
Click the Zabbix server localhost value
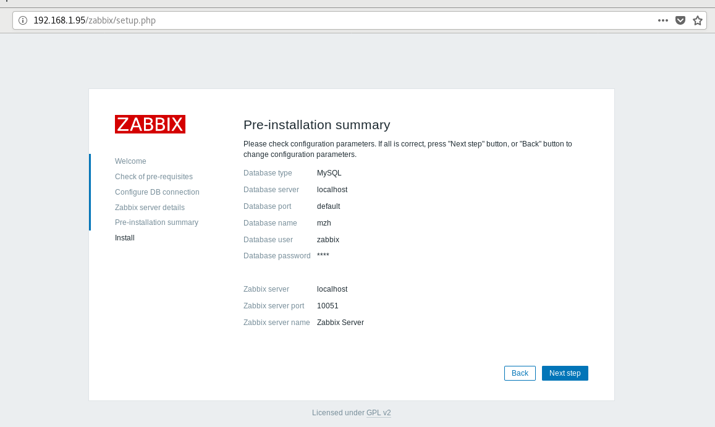pyautogui.click(x=332, y=289)
